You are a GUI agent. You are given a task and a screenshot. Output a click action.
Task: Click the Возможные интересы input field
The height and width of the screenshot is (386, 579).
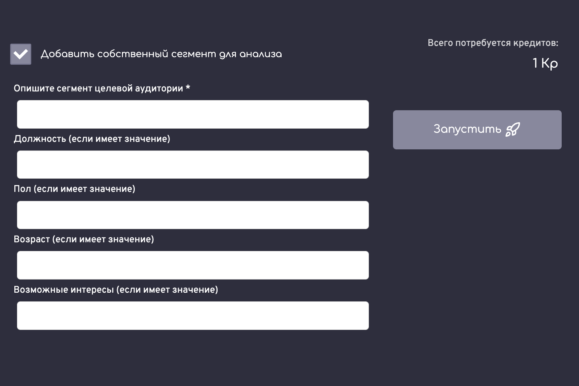tap(193, 316)
